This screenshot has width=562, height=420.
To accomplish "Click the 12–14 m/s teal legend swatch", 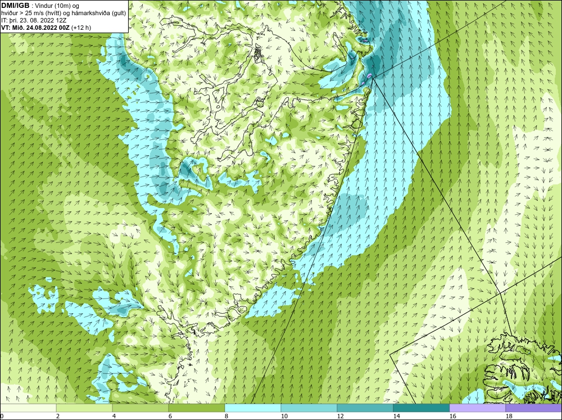I will point(365,408).
